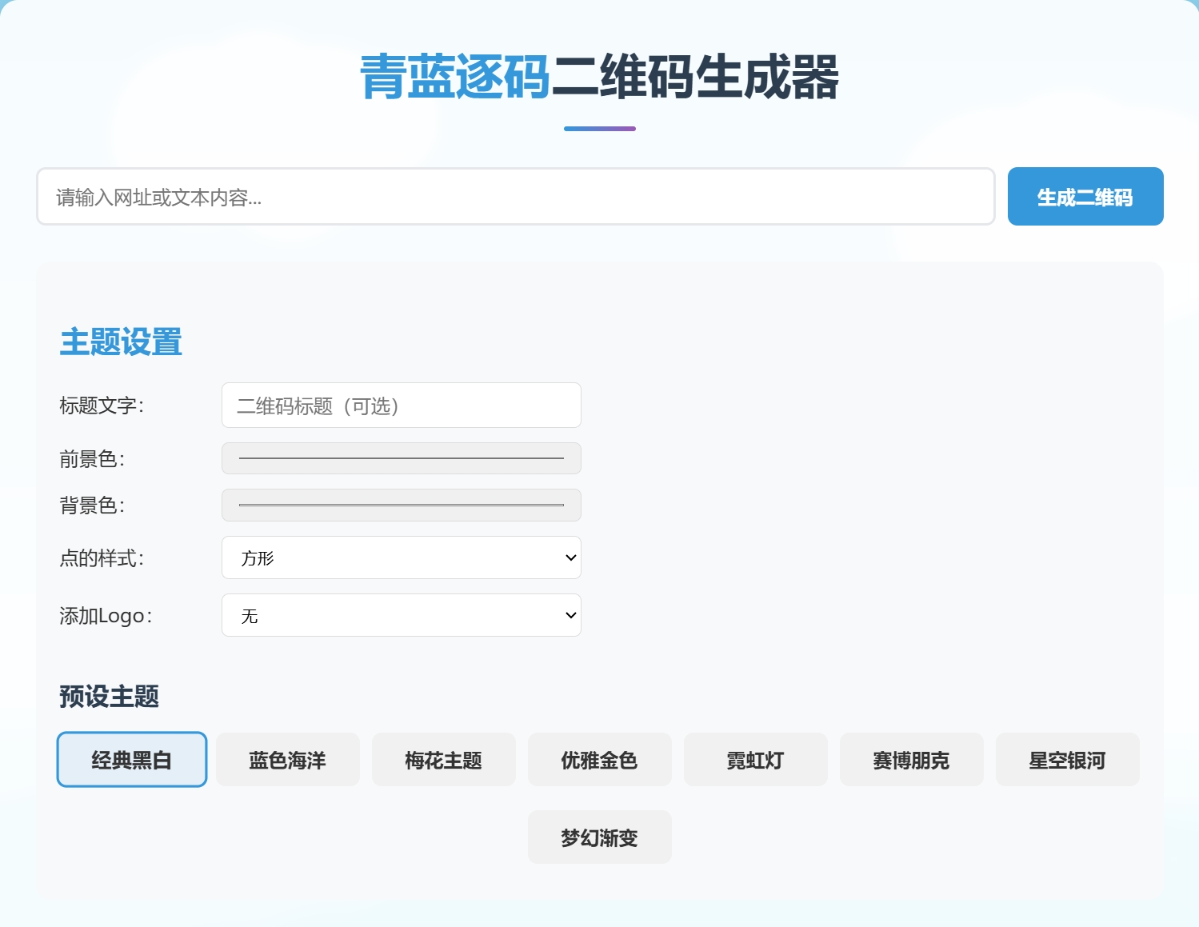Screen dimensions: 1199x927
Task: Click the 二维码标题 title text field
Action: click(401, 406)
